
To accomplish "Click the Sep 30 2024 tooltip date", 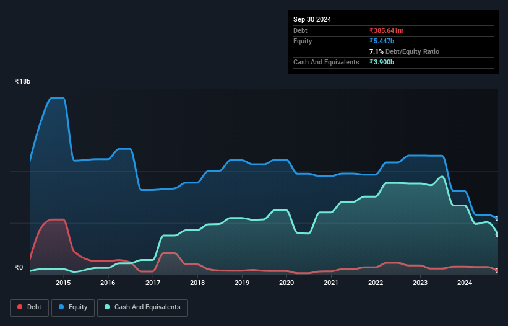I will (x=312, y=19).
